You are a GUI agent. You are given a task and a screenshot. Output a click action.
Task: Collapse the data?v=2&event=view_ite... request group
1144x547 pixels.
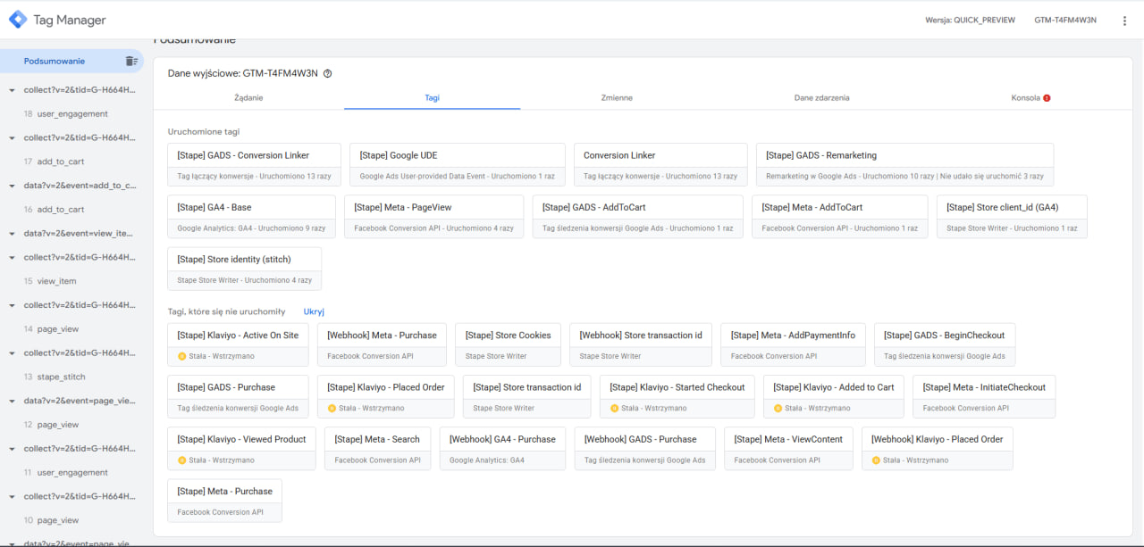12,234
